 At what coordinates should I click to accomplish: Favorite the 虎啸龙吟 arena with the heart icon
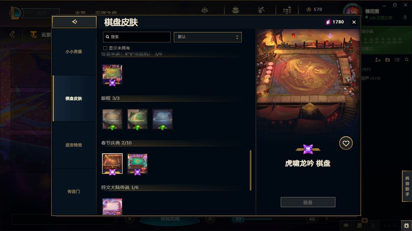[346, 143]
